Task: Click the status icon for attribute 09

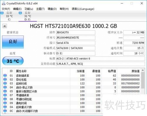Action: 5,103
